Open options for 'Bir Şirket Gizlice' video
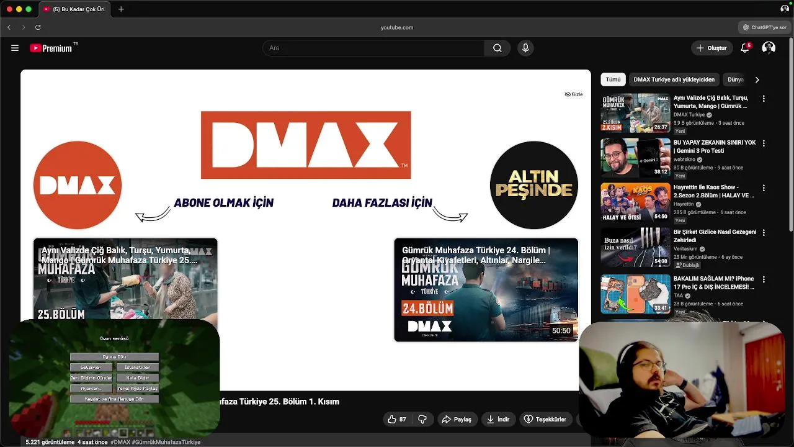 [x=764, y=233]
